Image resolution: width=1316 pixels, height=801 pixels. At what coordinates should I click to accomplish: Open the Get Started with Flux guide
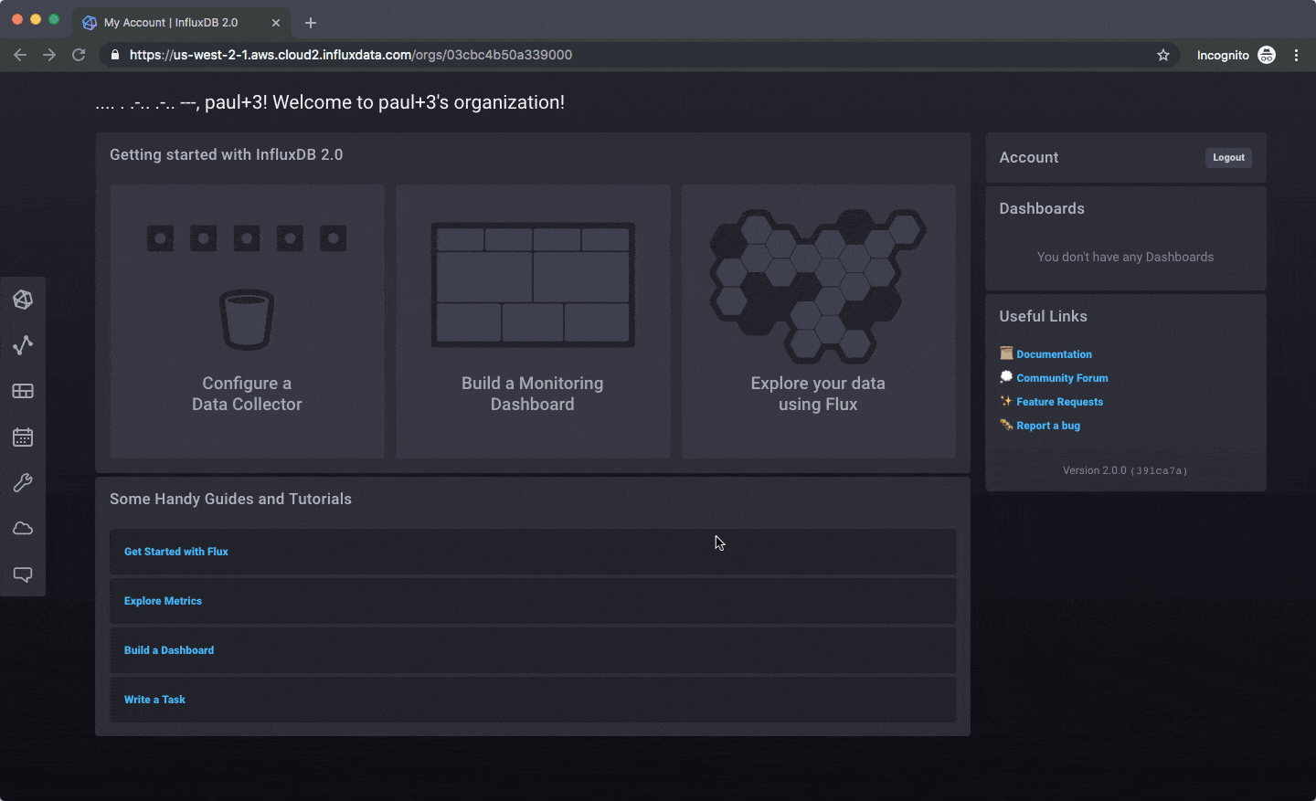175,551
